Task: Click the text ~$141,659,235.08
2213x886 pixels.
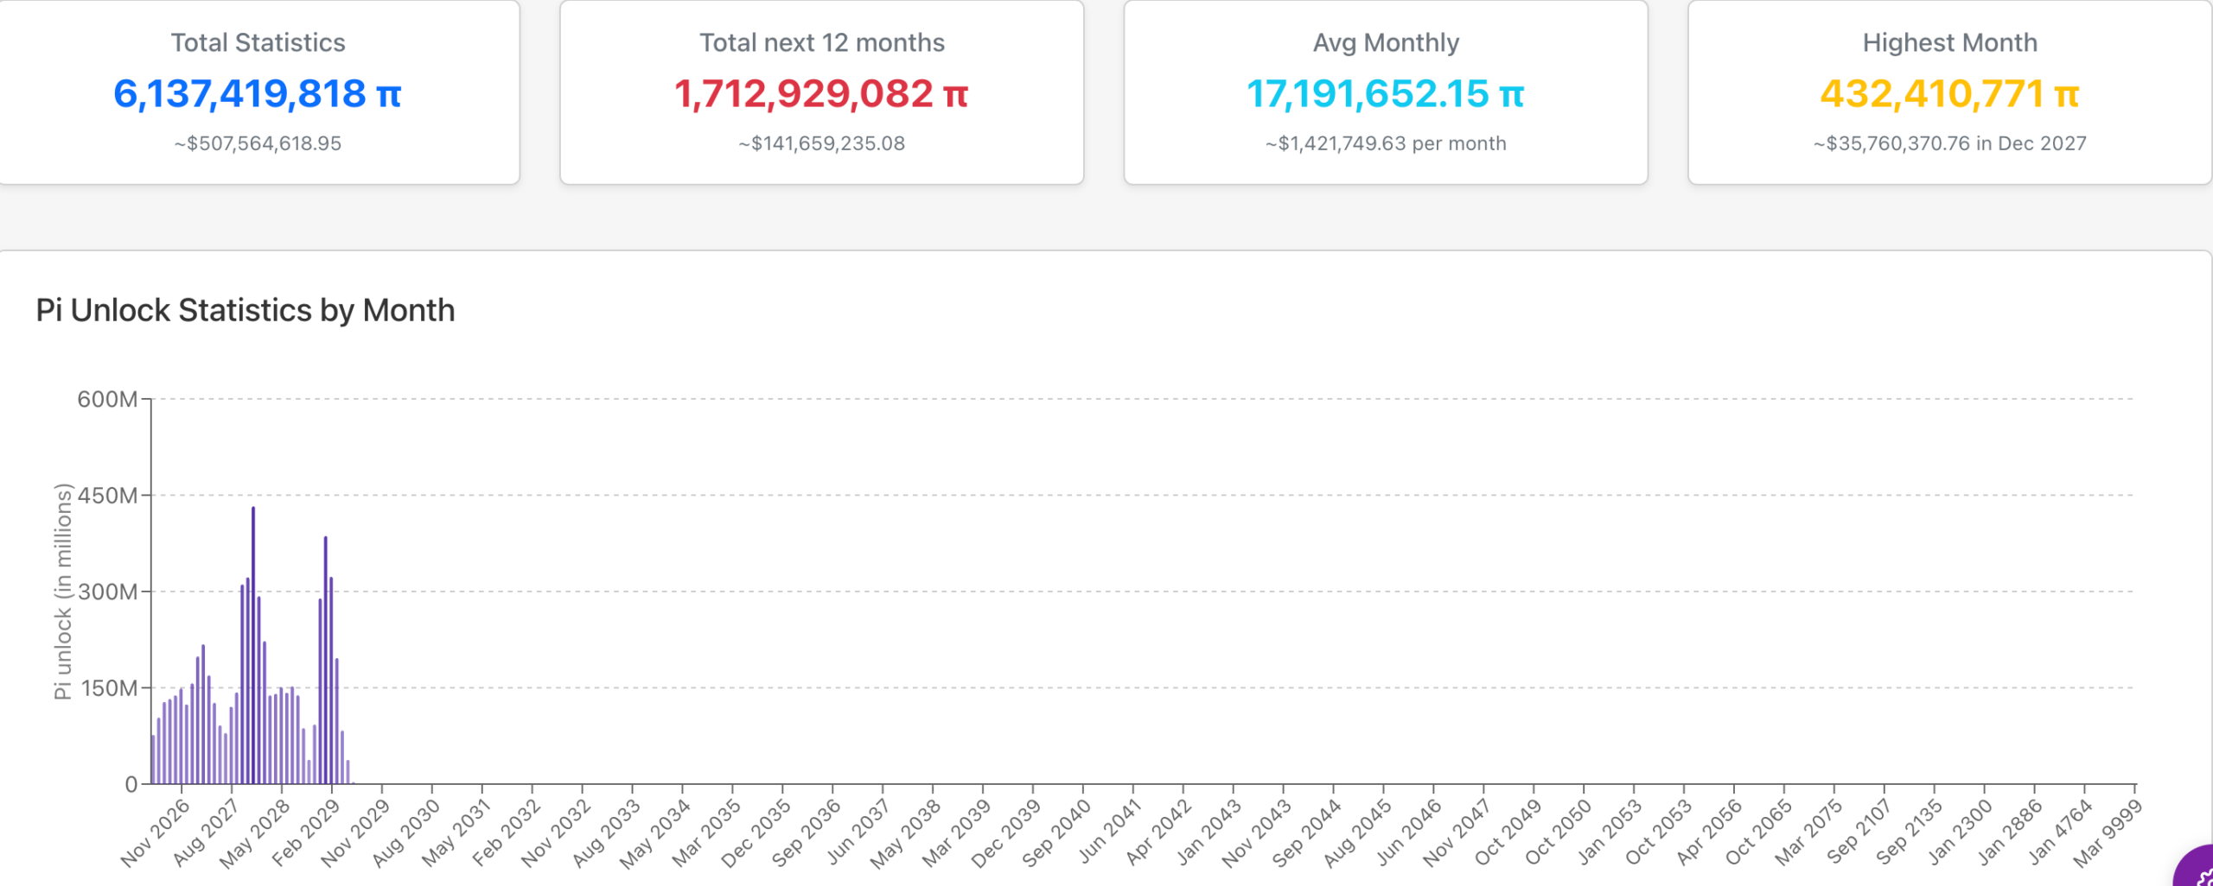Action: point(821,143)
